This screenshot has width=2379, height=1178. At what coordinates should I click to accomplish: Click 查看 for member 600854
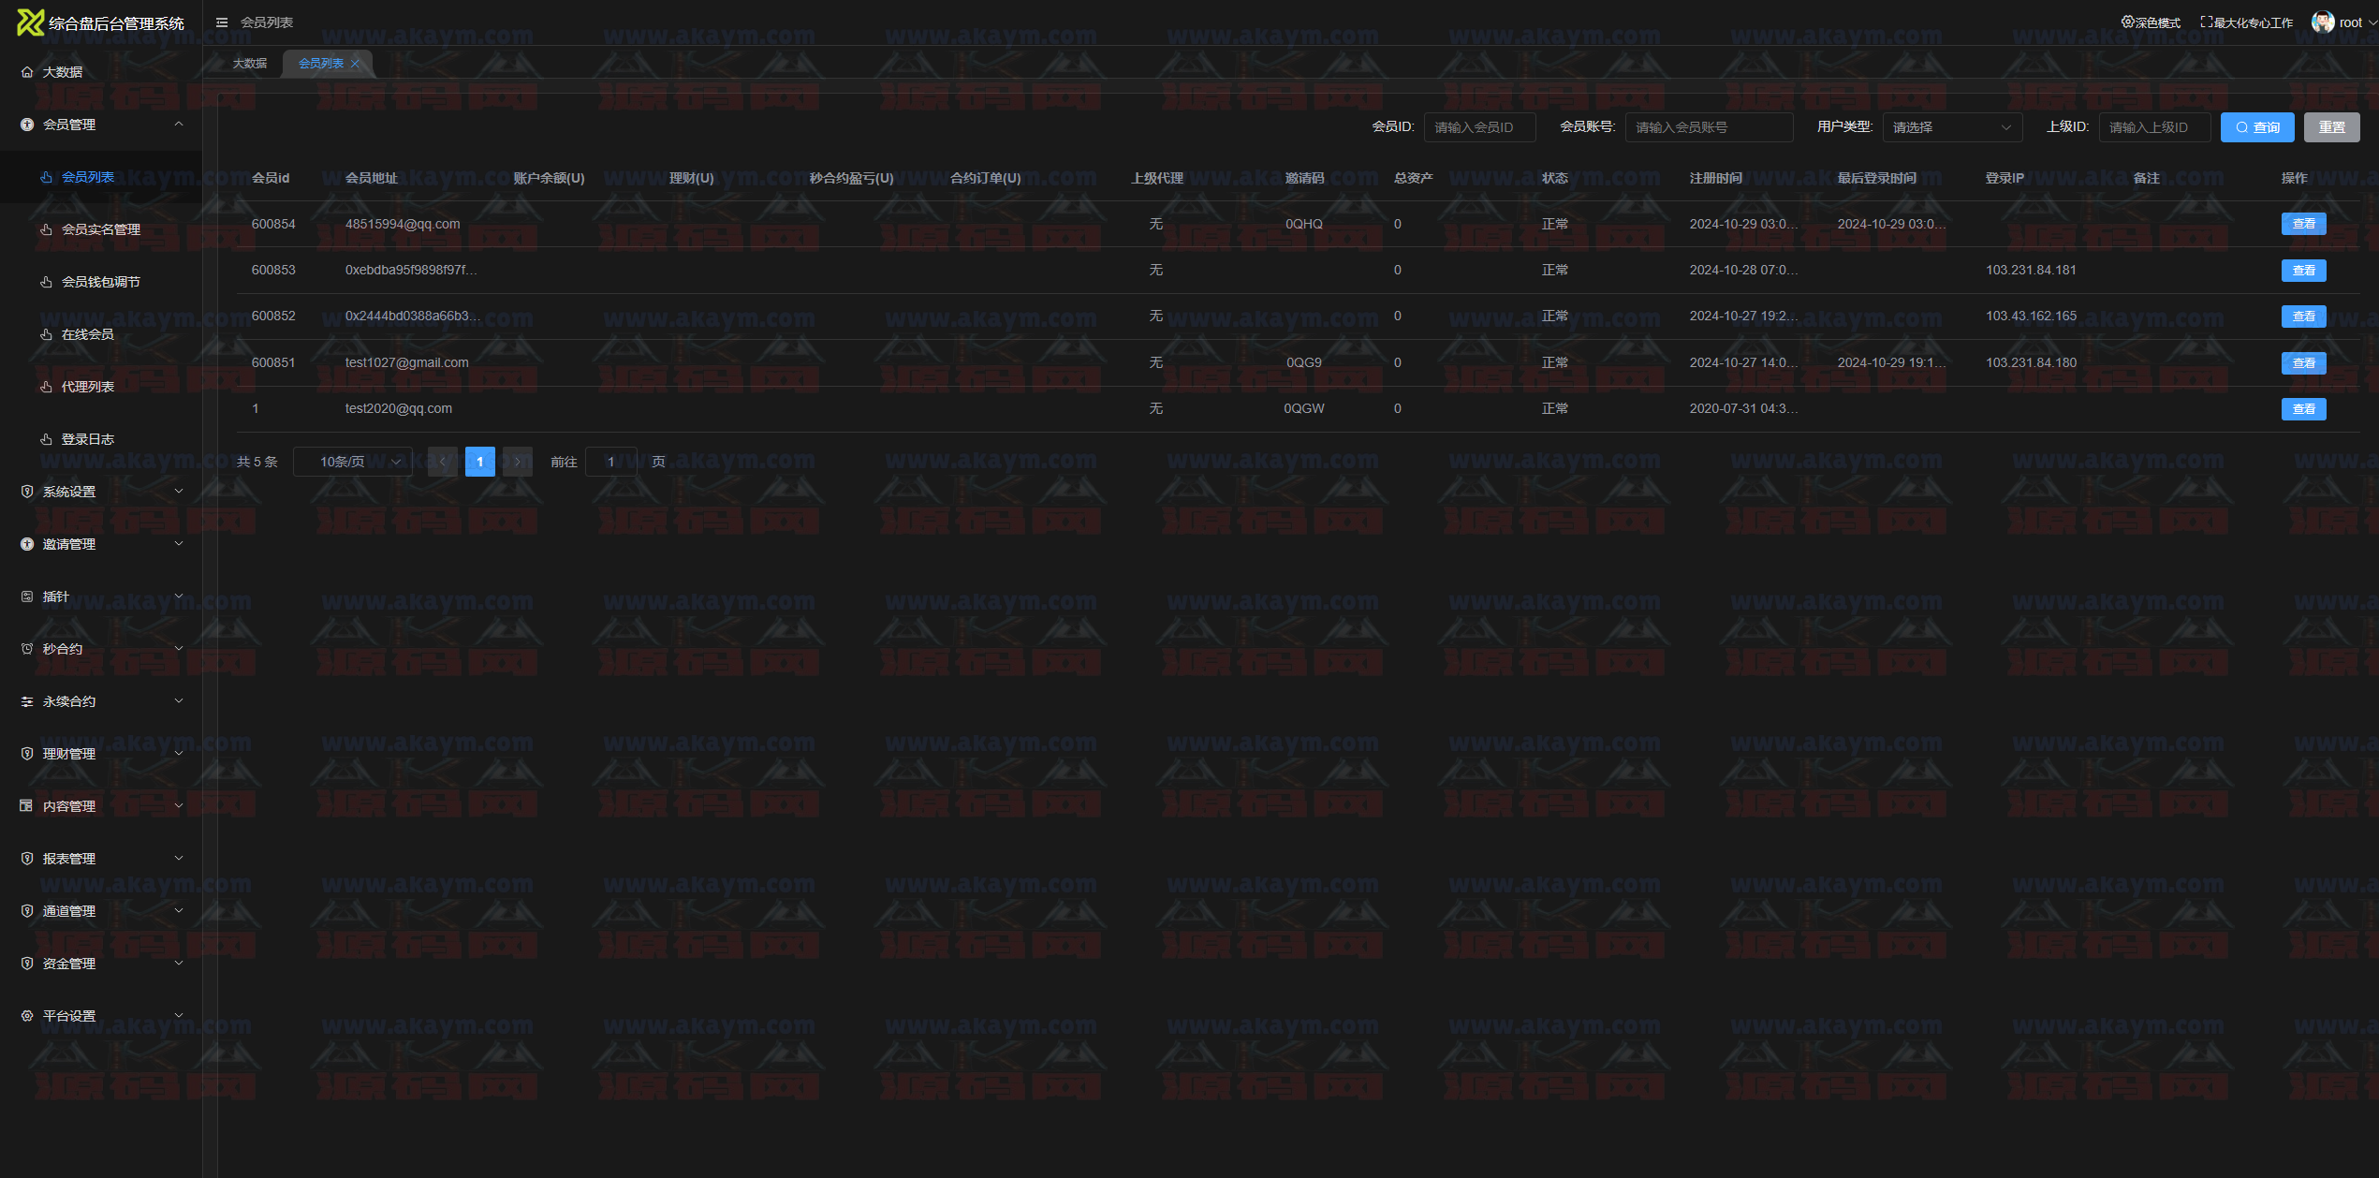tap(2303, 224)
